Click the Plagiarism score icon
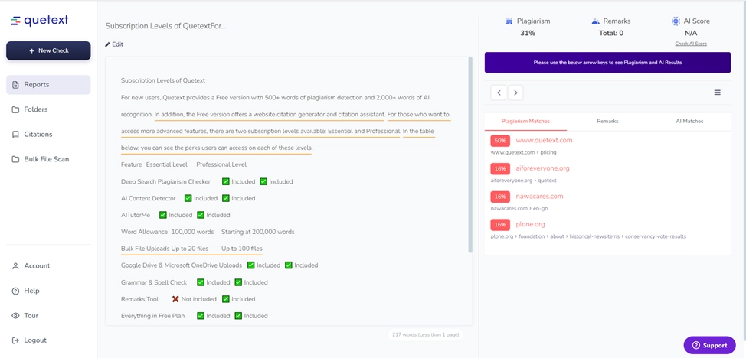 tap(509, 21)
